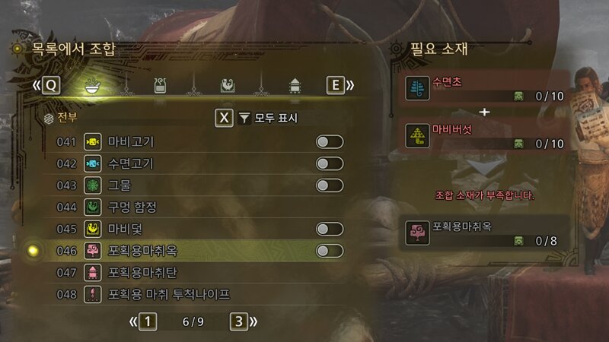Enable auto-craft switch for 포획용마취옥

(x=330, y=251)
